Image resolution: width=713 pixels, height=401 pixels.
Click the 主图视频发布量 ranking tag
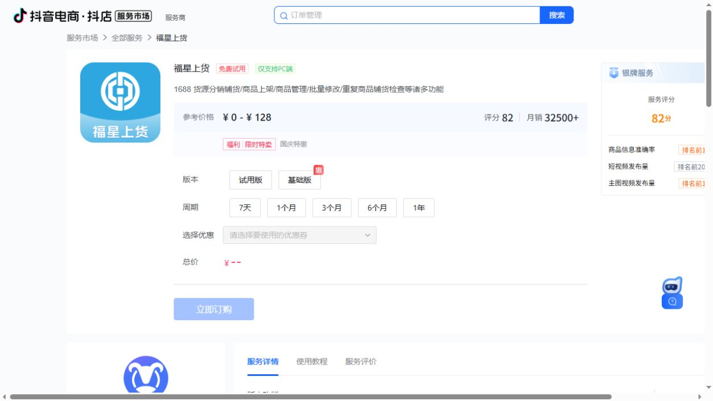tap(692, 183)
